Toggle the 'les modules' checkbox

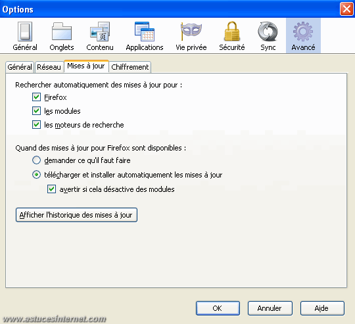(36, 111)
